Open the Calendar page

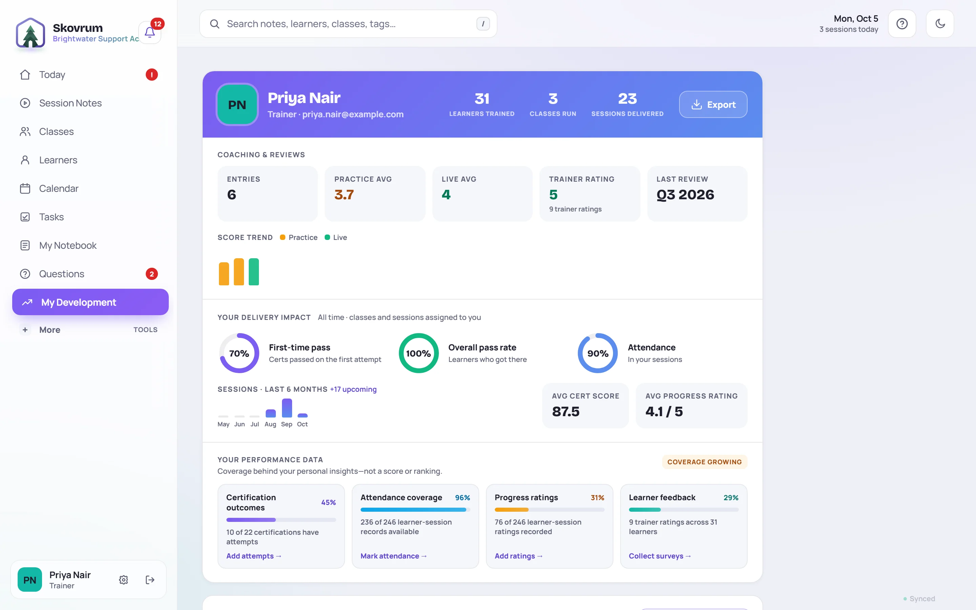click(x=90, y=188)
